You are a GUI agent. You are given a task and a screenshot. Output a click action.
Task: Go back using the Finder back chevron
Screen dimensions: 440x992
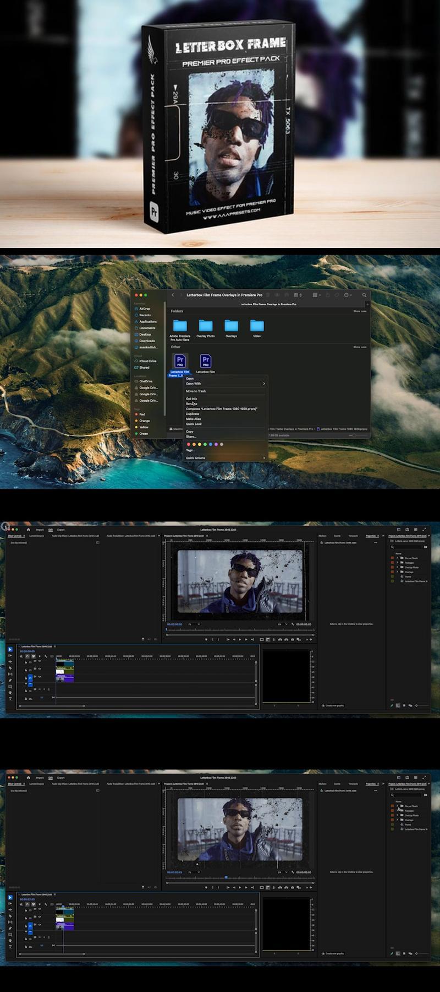coord(173,295)
